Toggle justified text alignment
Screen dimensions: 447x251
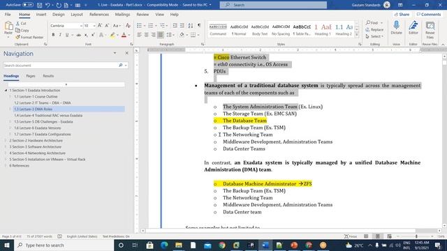point(161,35)
